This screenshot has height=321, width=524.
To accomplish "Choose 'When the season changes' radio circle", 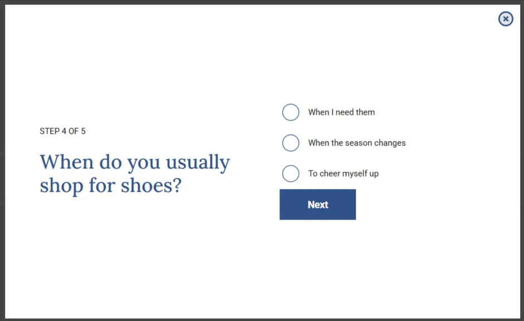I will (x=291, y=143).
